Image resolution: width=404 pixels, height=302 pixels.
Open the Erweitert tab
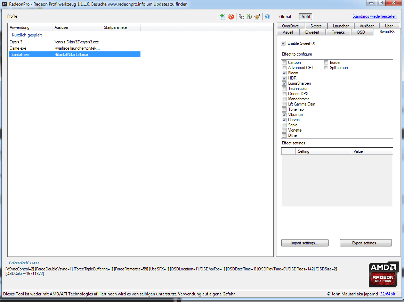tap(312, 32)
